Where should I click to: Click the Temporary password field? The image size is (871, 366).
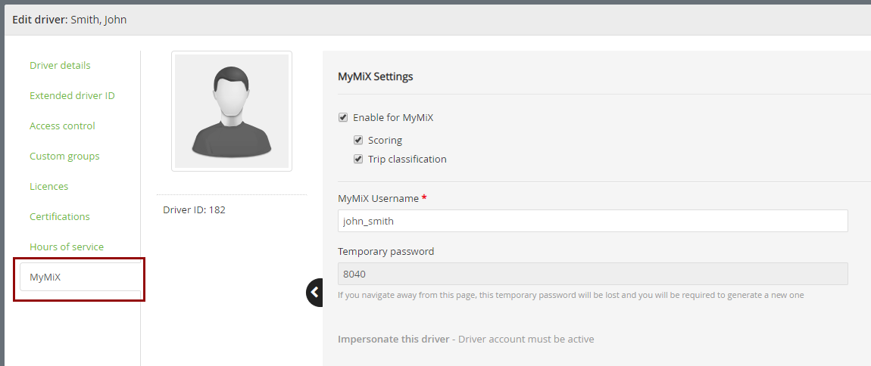pyautogui.click(x=593, y=274)
